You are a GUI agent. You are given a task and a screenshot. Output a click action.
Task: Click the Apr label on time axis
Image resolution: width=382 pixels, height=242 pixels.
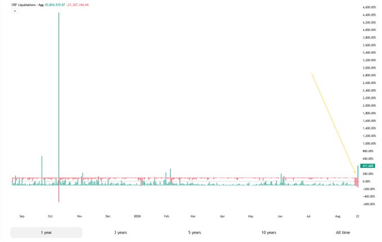(222, 216)
